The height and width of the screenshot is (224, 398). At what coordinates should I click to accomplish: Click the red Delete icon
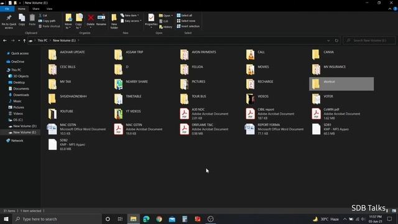pyautogui.click(x=91, y=17)
